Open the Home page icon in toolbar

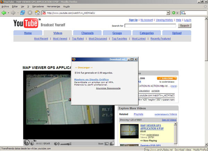[37, 13]
